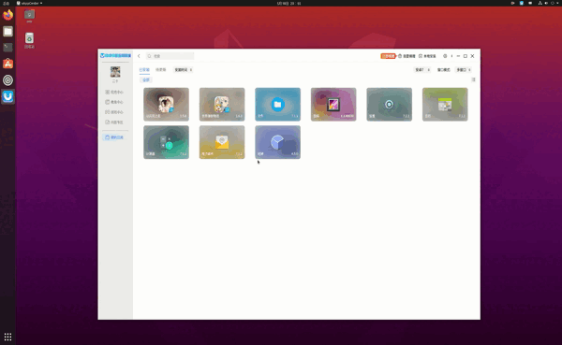The width and height of the screenshot is (562, 345).
Task: Click the window mode button between the dropdowns
Action: (x=443, y=70)
